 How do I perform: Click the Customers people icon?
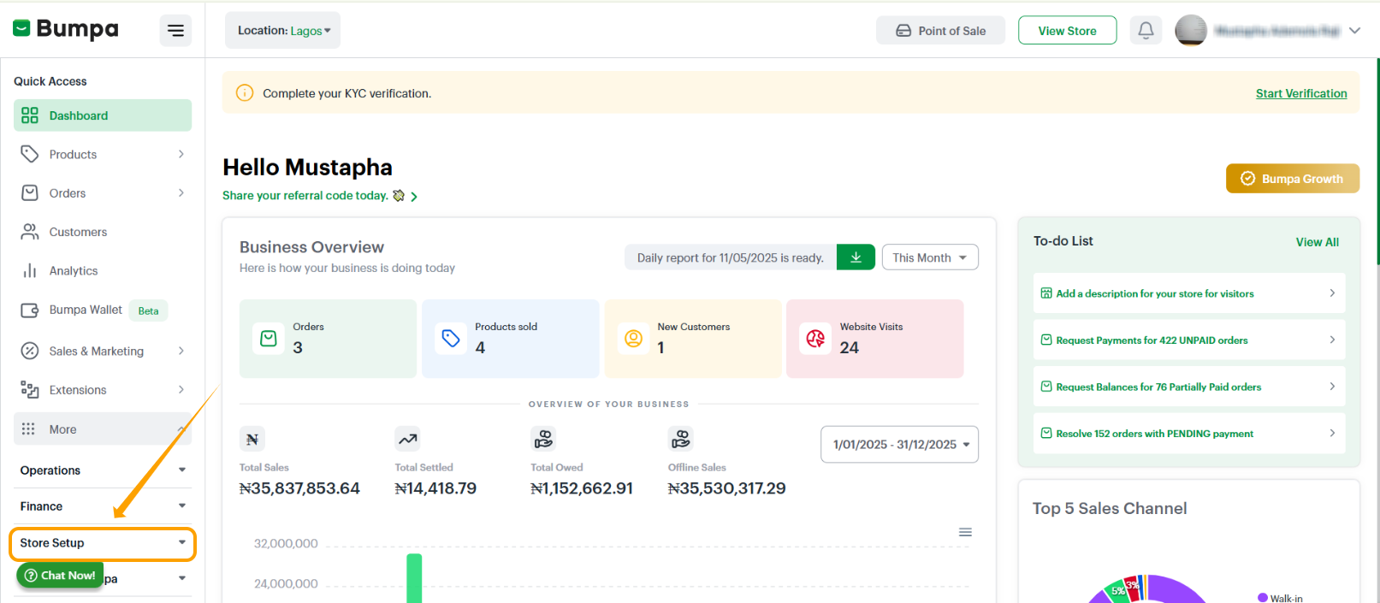[30, 232]
